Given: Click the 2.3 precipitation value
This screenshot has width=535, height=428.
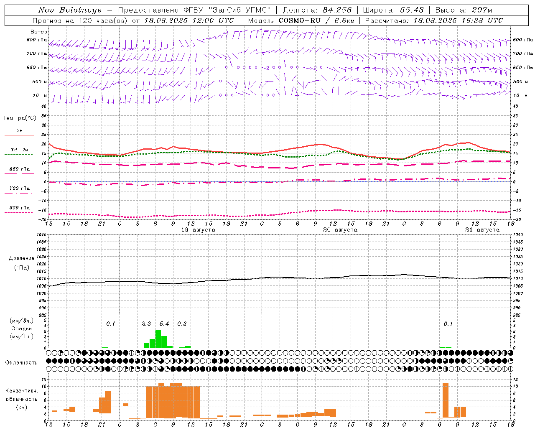Looking at the screenshot, I should tap(146, 324).
